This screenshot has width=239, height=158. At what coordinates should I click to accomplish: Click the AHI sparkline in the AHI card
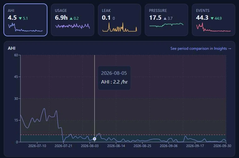(x=25, y=27)
